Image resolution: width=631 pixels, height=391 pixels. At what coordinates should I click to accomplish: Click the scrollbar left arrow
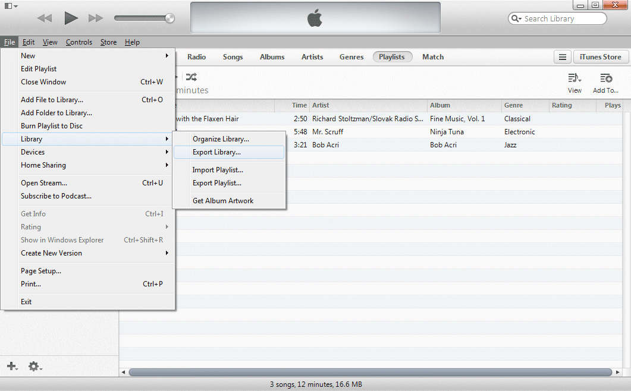(124, 372)
